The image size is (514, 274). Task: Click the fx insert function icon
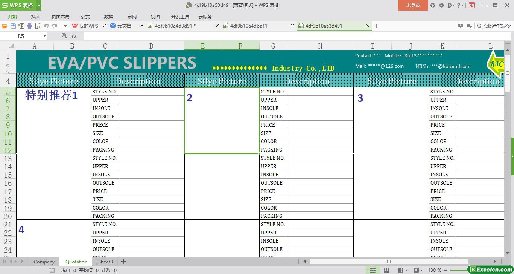[74, 36]
